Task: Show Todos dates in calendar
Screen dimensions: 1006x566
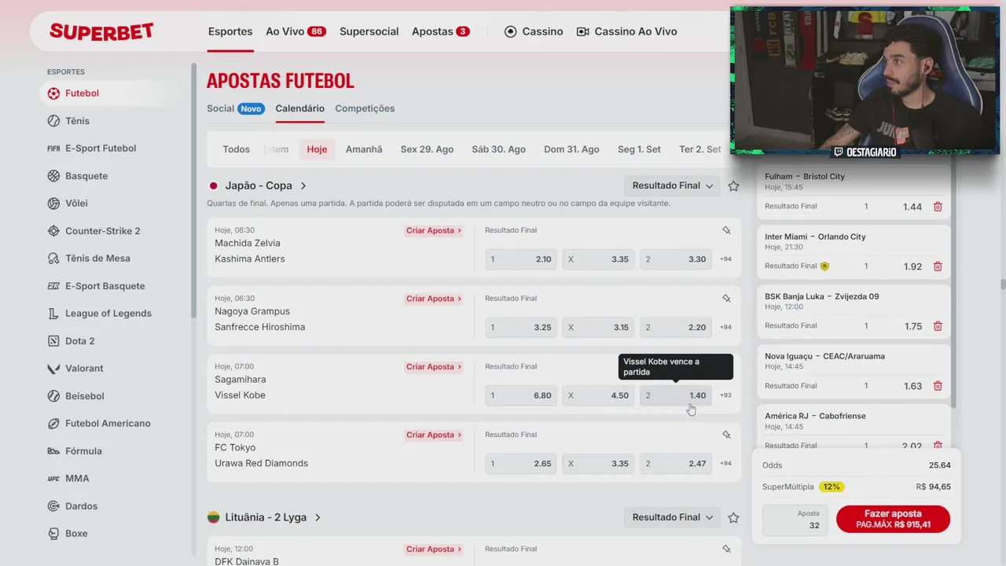Action: [236, 149]
